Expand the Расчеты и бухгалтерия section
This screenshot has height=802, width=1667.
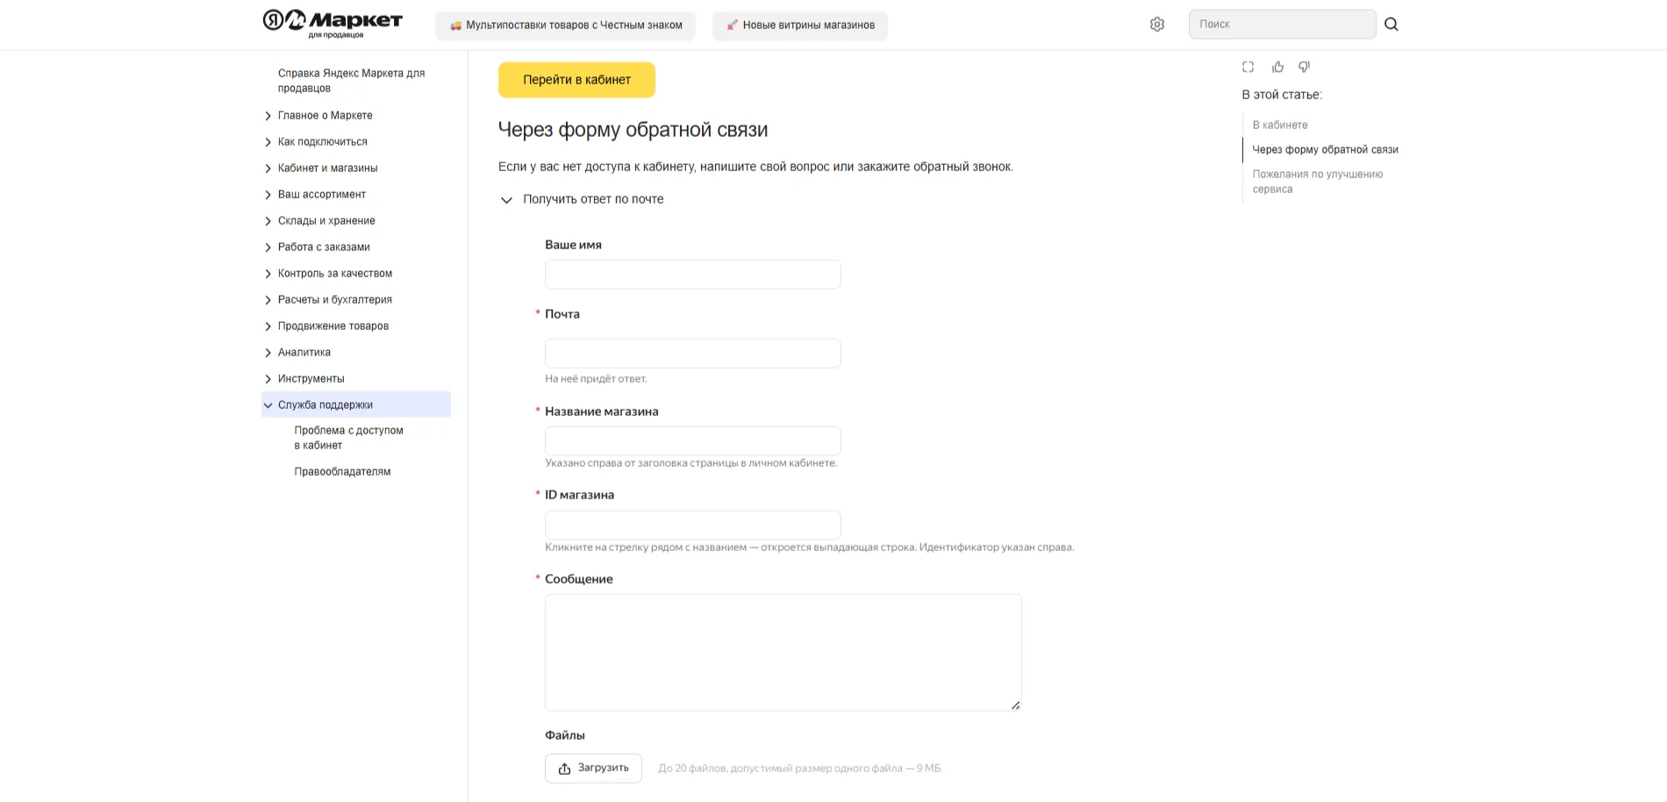tap(268, 300)
